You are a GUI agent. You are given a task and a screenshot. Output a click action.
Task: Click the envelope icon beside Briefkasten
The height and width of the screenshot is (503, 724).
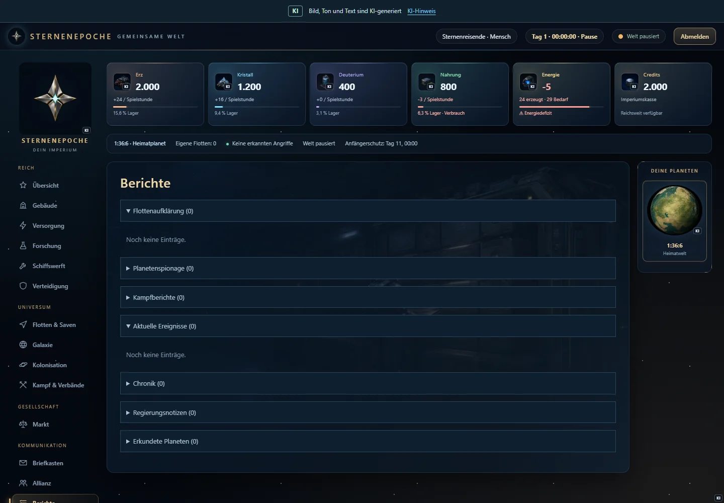(23, 463)
